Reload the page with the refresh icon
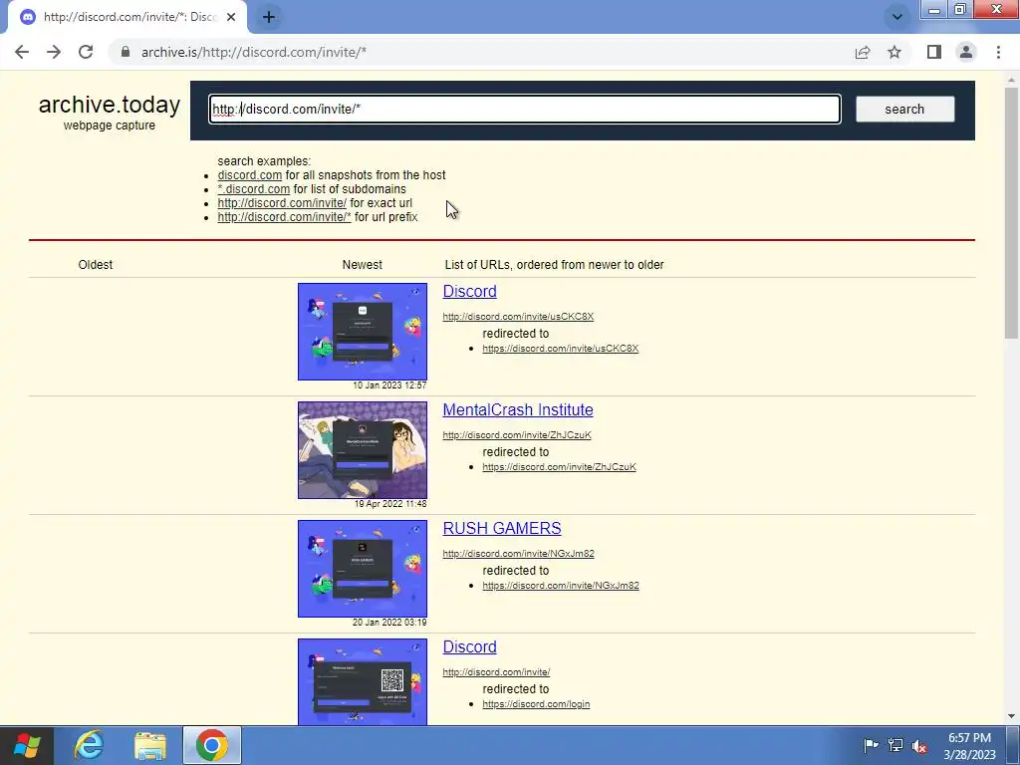Viewport: 1020px width, 765px height. coord(86,52)
